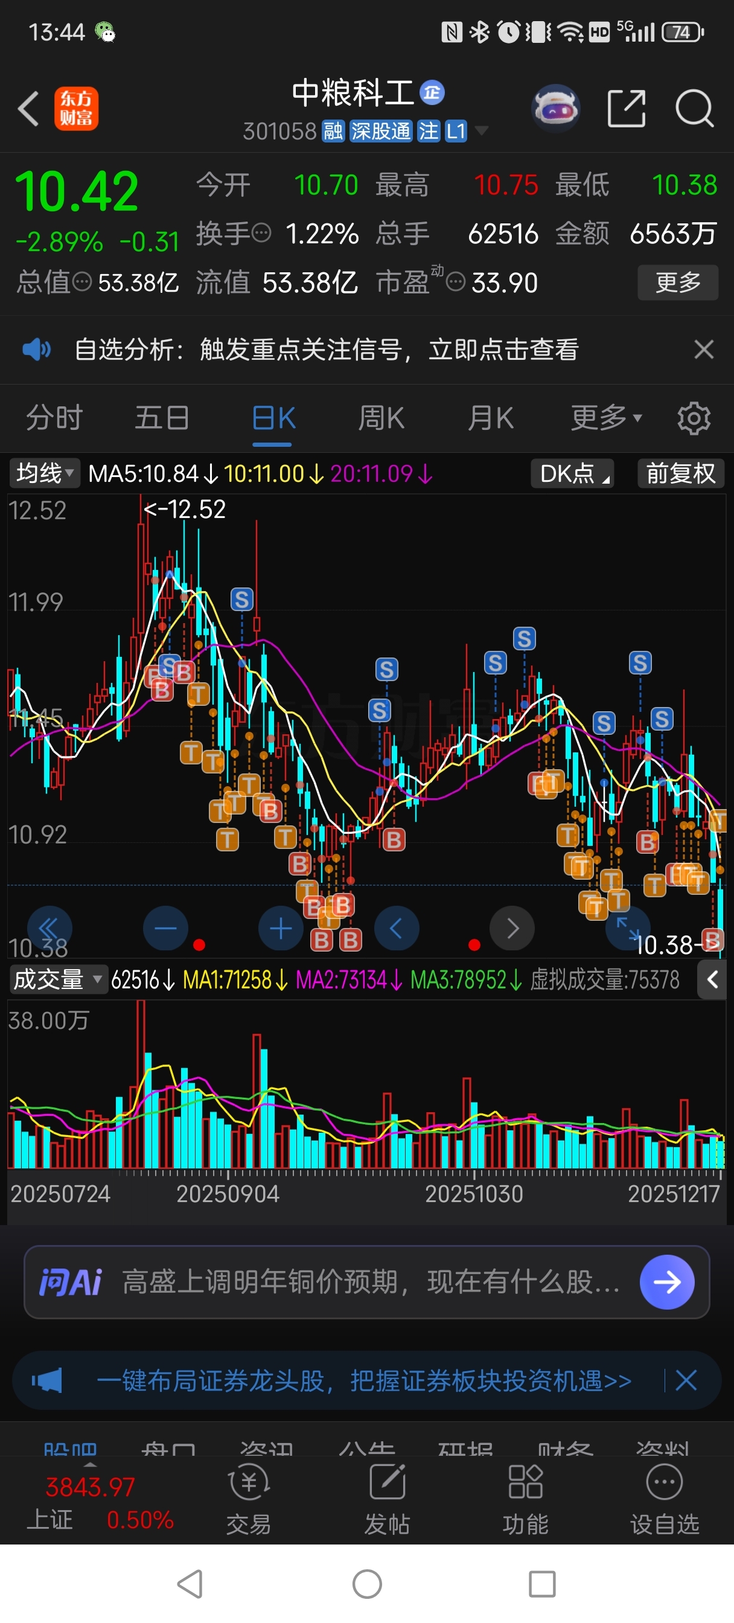
Task: Tap the share/export icon
Action: [627, 108]
